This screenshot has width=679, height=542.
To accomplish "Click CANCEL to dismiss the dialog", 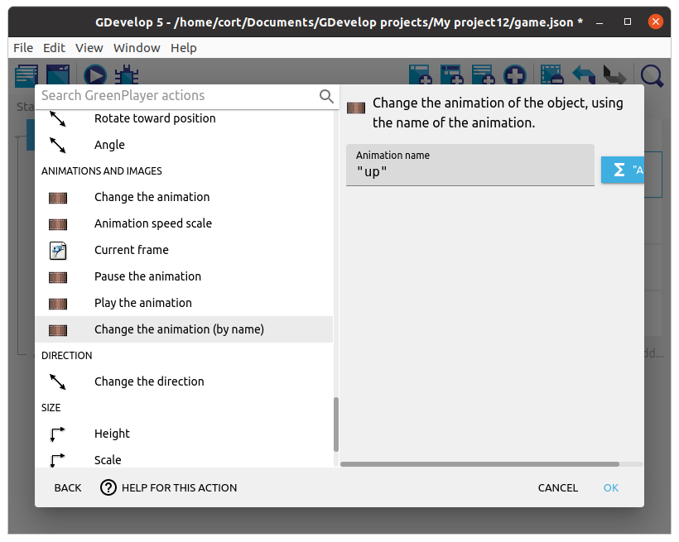I will pyautogui.click(x=558, y=488).
